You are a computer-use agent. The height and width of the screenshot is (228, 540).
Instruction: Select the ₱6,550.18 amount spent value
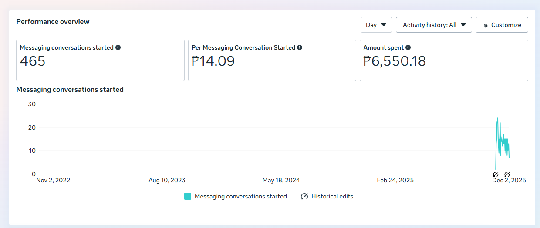[395, 61]
